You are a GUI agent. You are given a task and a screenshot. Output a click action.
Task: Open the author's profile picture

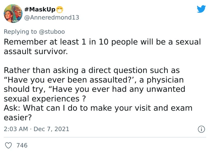tap(13, 14)
